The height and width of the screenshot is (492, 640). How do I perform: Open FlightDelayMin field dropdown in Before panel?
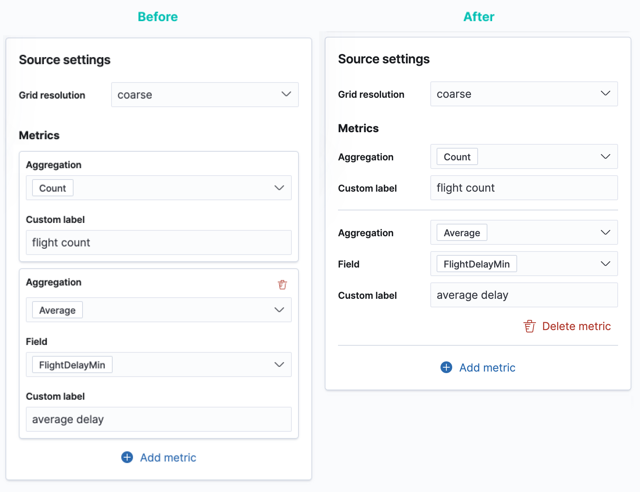pos(158,365)
